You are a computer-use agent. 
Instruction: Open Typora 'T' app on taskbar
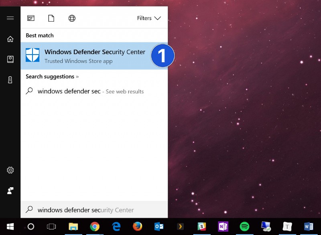click(x=287, y=227)
